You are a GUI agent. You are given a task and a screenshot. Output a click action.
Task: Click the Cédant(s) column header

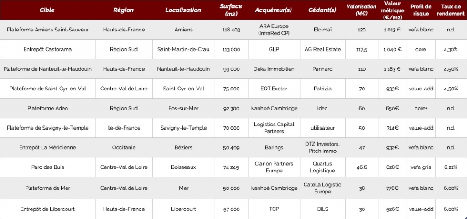[x=322, y=10]
